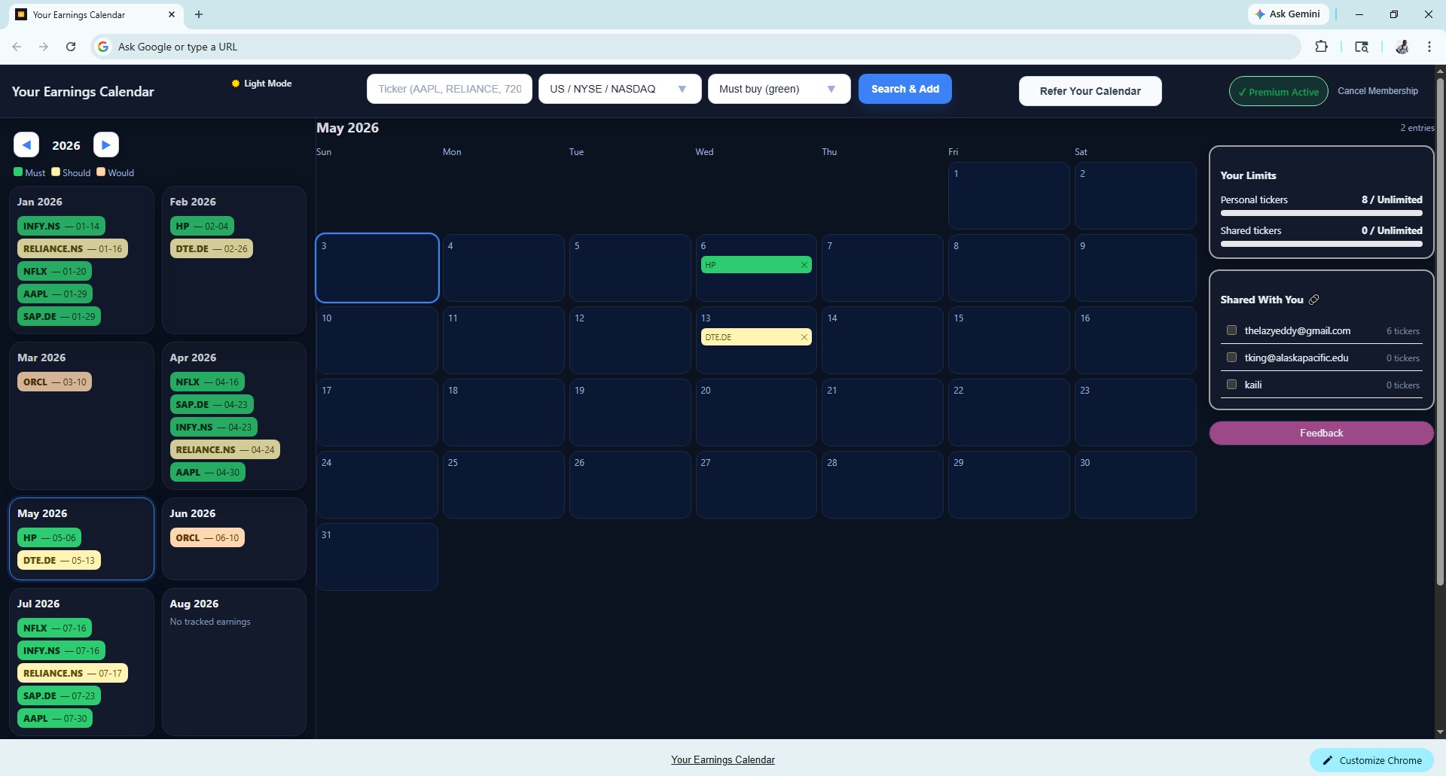Click SAP.DE 01-29 ticker chip

[x=59, y=316]
